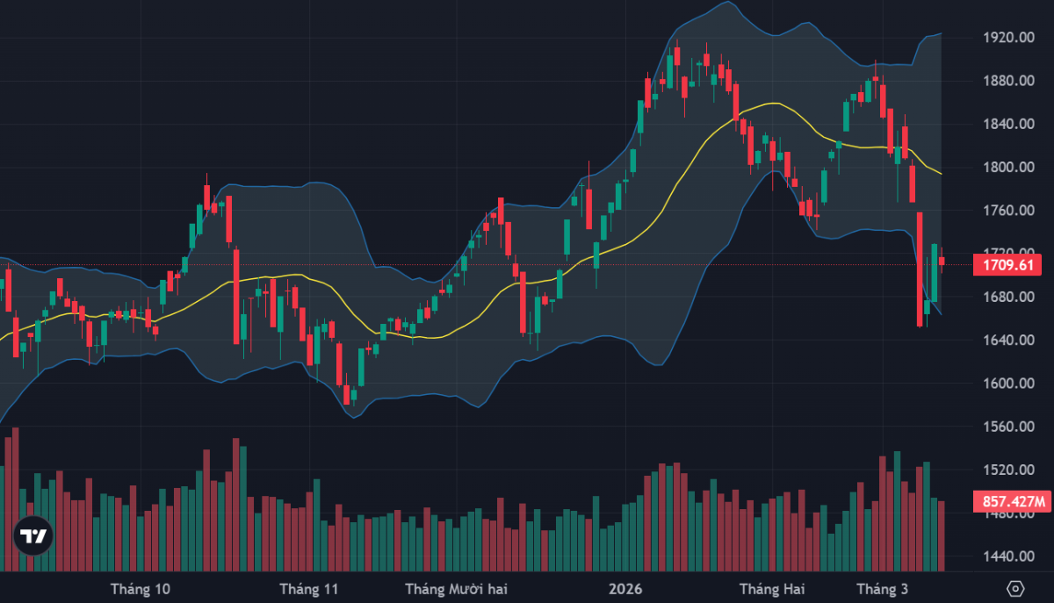Image resolution: width=1054 pixels, height=603 pixels.
Task: Click the 1640.00 price scale label
Action: coord(1006,340)
